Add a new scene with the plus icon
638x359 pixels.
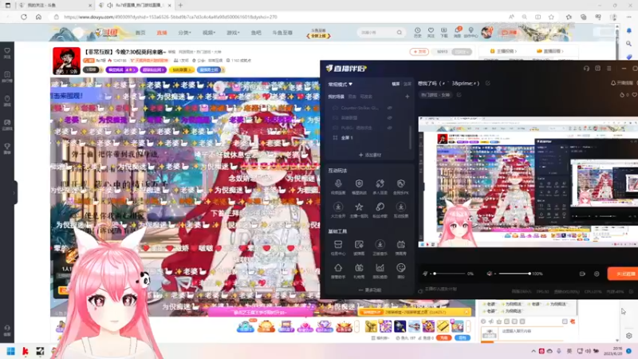click(x=407, y=97)
